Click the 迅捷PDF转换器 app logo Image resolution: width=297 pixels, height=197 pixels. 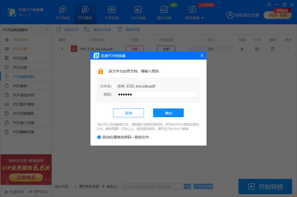[12, 12]
